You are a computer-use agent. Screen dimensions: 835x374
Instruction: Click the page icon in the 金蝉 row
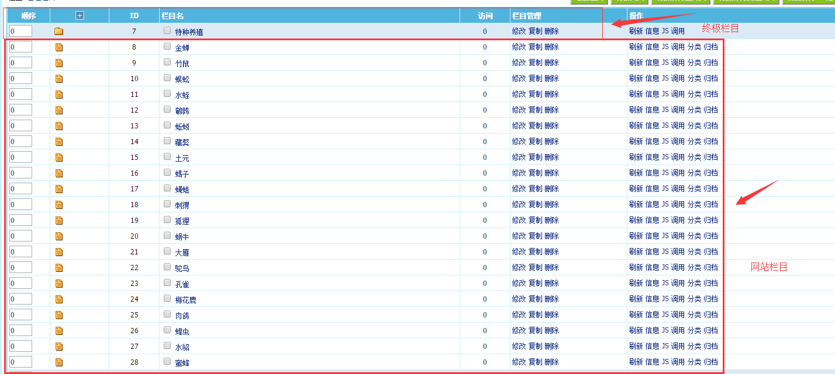[x=58, y=47]
